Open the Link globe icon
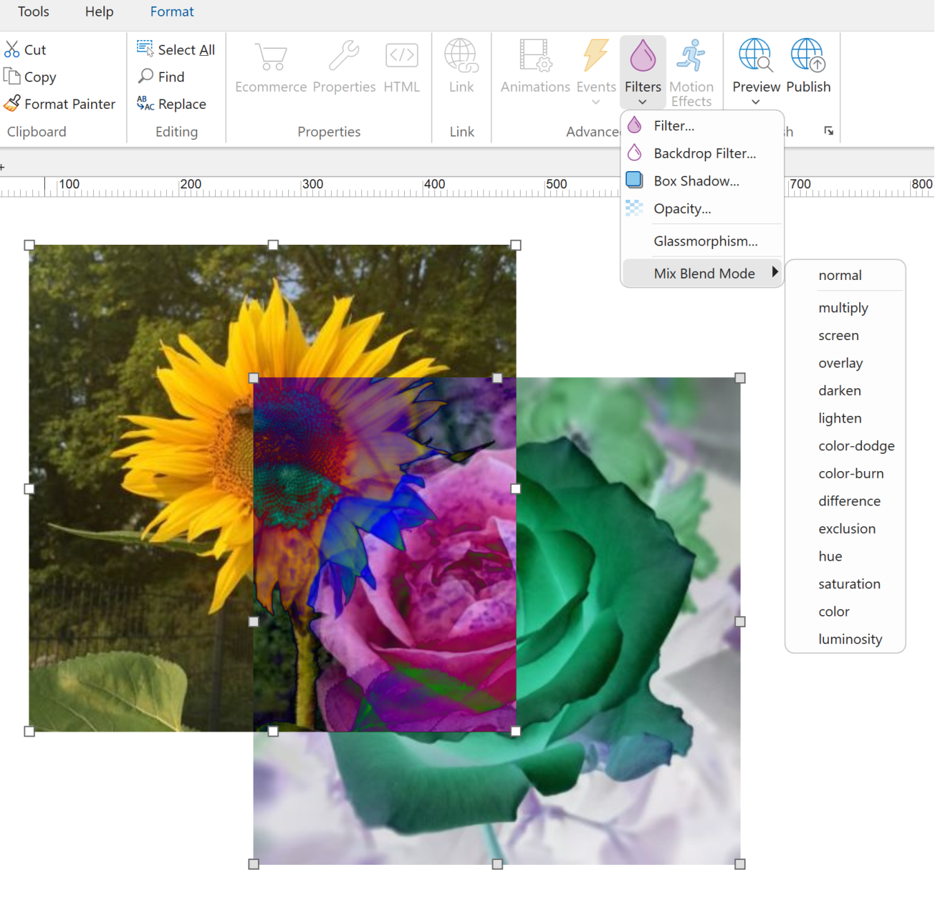935x900 pixels. (x=461, y=57)
